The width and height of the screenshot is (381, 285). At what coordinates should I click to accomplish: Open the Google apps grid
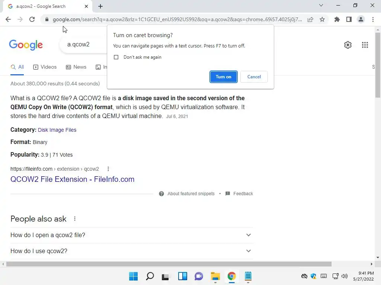(x=365, y=45)
